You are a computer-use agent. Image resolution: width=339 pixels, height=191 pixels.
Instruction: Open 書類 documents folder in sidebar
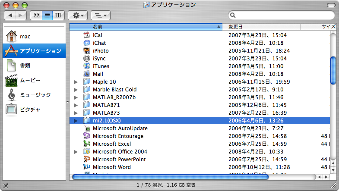point(34,66)
